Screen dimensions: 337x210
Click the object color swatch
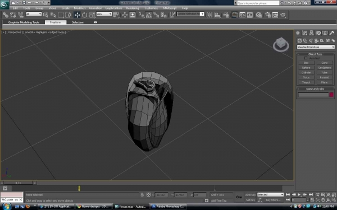[331, 95]
